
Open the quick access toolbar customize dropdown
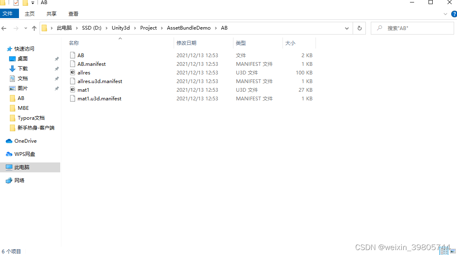(x=33, y=3)
